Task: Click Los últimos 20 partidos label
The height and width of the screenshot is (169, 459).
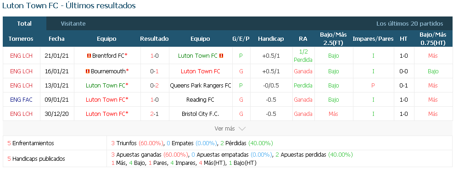Action: pos(410,24)
